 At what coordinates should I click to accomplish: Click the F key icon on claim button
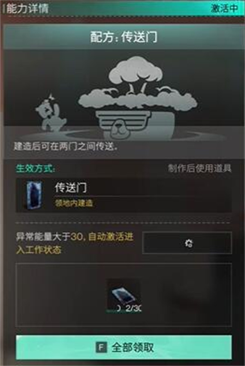point(101,348)
